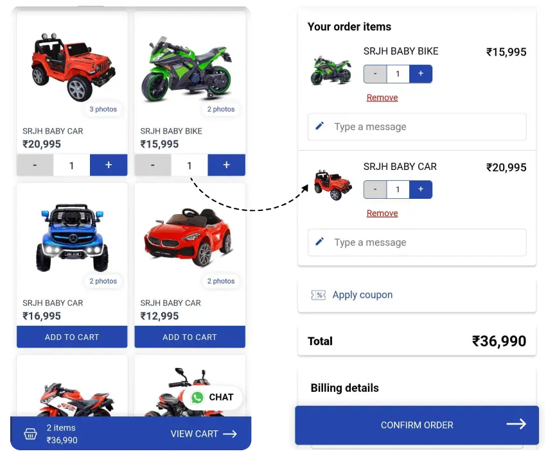Click the WhatsApp chat icon
555x456 pixels.
pos(197,398)
